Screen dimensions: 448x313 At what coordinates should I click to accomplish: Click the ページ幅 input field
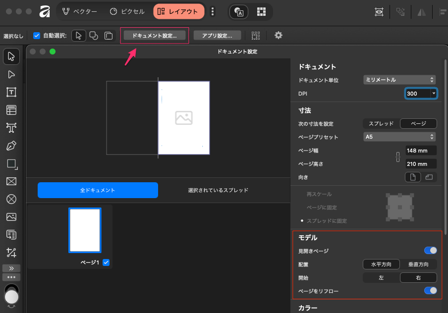pyautogui.click(x=420, y=151)
